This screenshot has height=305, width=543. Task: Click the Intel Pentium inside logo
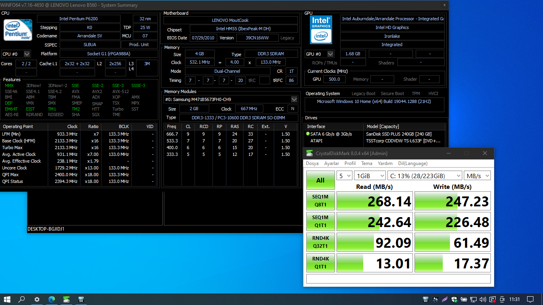(18, 30)
